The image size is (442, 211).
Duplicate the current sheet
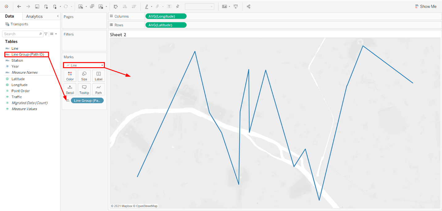92,6
